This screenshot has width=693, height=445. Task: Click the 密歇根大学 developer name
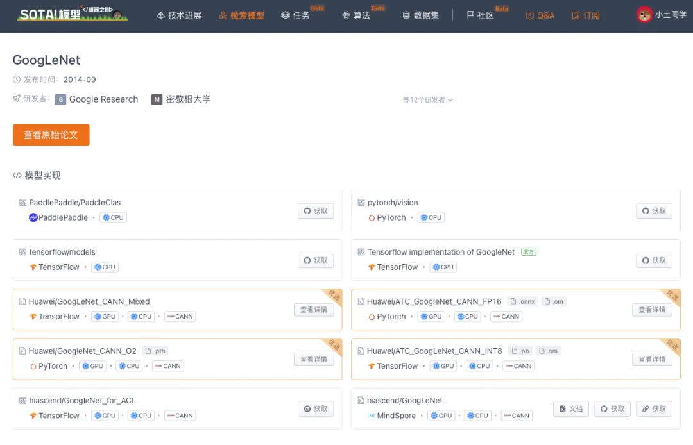tap(188, 99)
